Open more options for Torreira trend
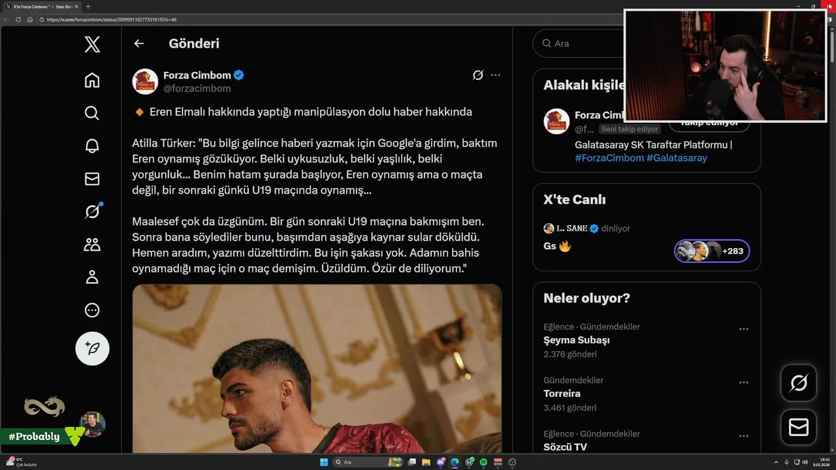836x470 pixels. pyautogui.click(x=743, y=383)
